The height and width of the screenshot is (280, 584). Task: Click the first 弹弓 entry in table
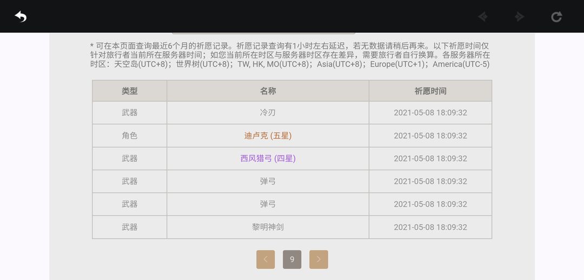click(x=268, y=182)
